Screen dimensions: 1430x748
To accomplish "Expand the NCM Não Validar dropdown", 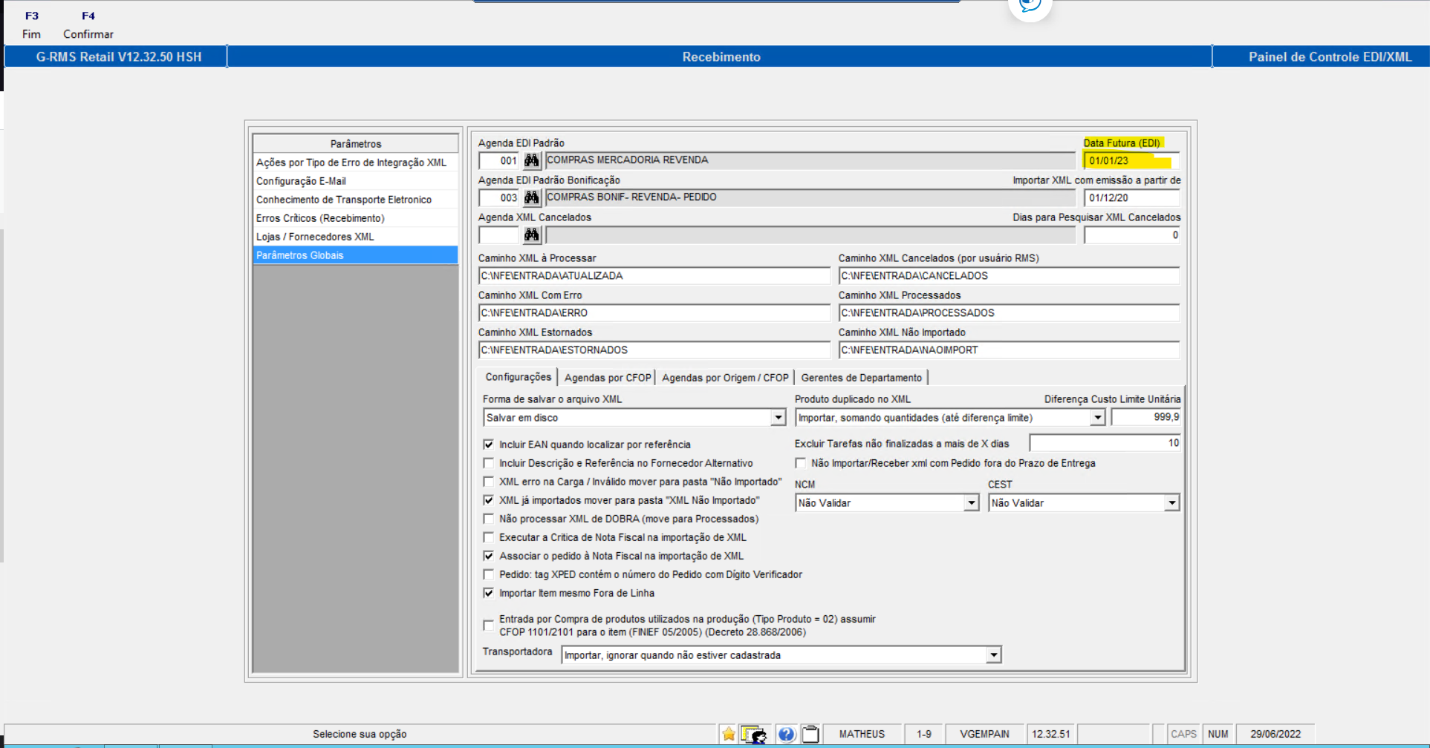I will tap(972, 502).
